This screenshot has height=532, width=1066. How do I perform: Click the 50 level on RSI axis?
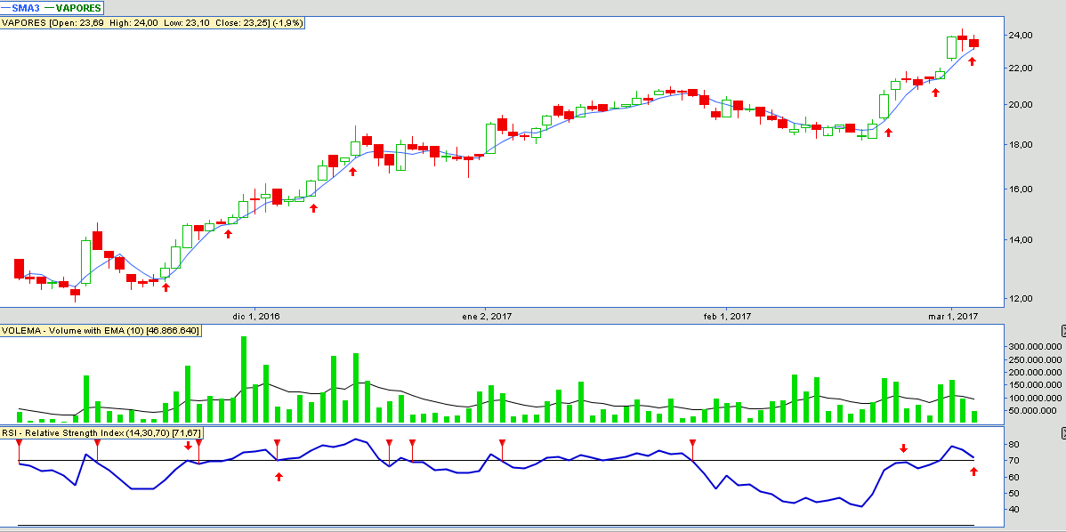(x=1015, y=493)
